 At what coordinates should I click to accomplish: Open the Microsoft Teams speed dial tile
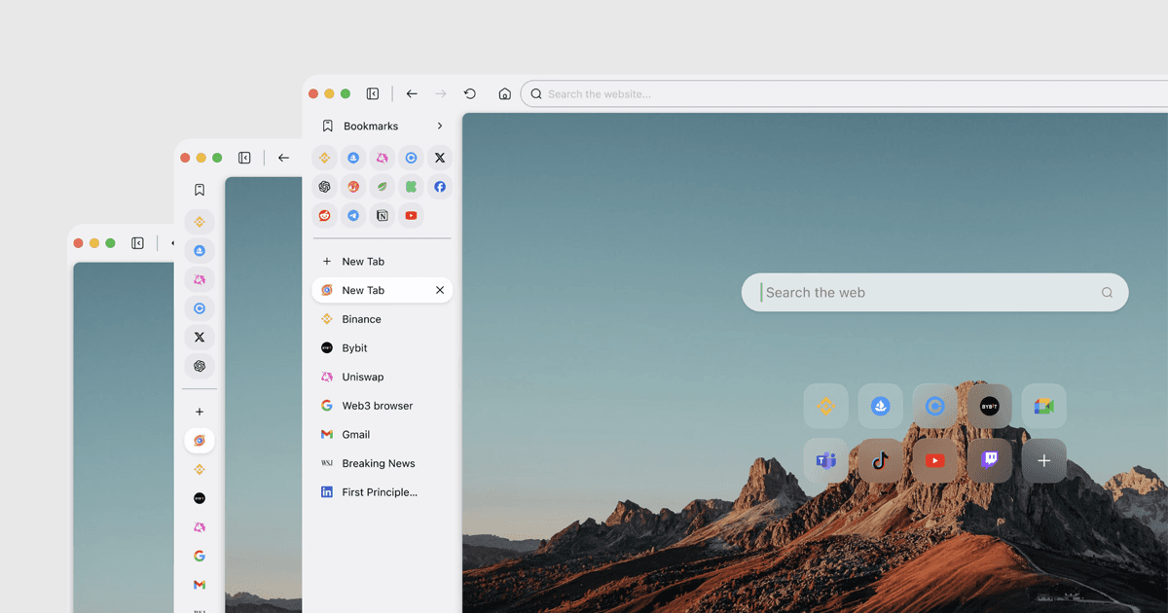point(826,461)
